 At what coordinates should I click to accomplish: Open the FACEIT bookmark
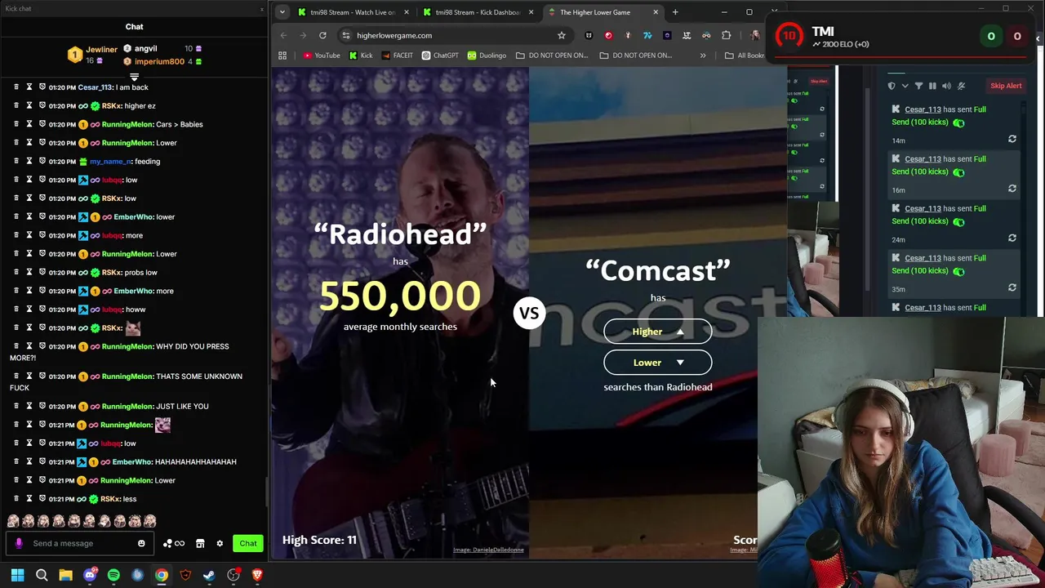[397, 56]
